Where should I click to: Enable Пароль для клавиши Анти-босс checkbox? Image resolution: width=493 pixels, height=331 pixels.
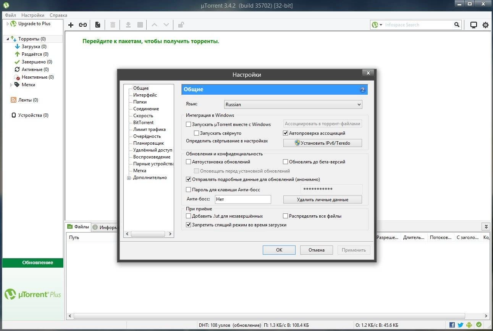pos(188,189)
